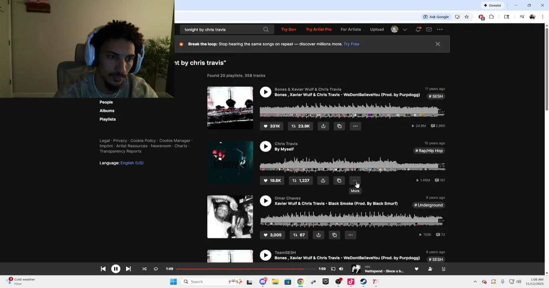549x288 pixels.
Task: Close the Break the loop banner
Action: [x=438, y=44]
